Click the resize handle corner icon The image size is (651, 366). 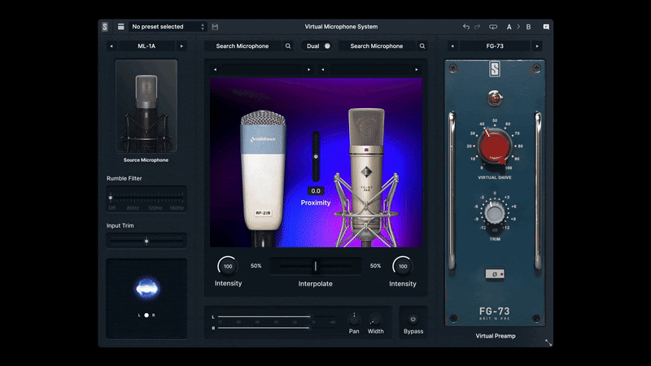tap(548, 342)
